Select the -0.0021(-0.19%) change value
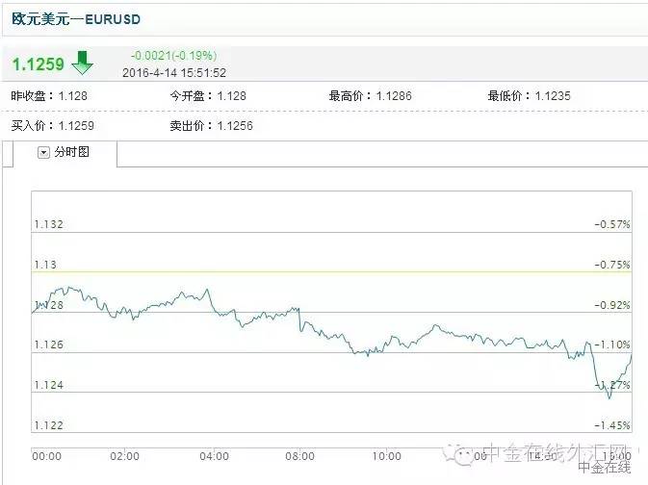The image size is (648, 485). coord(172,56)
